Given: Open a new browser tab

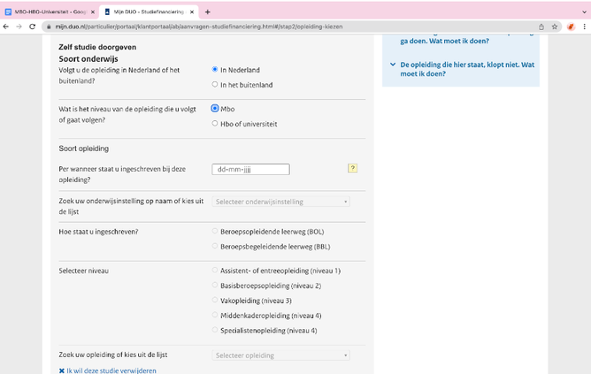Looking at the screenshot, I should [208, 11].
